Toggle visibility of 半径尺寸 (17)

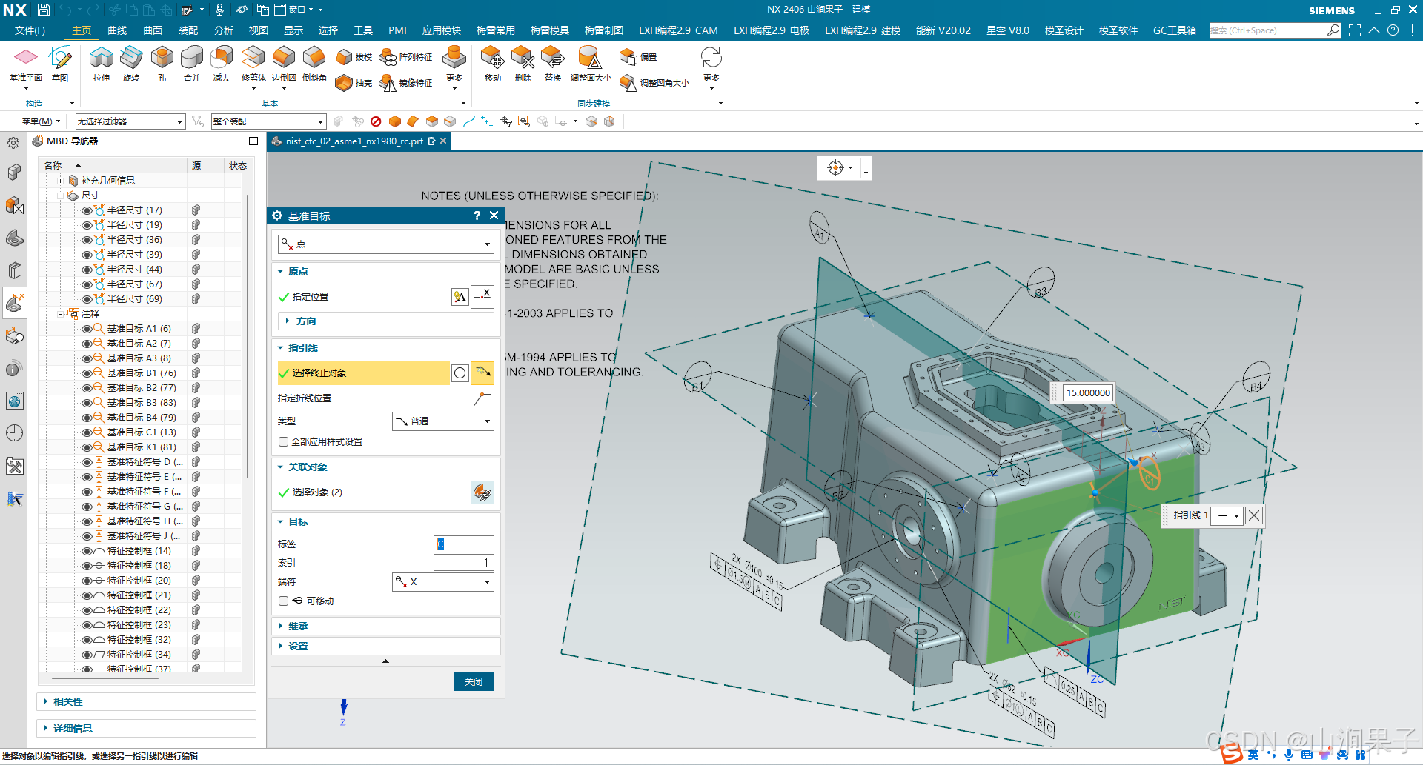(x=87, y=210)
